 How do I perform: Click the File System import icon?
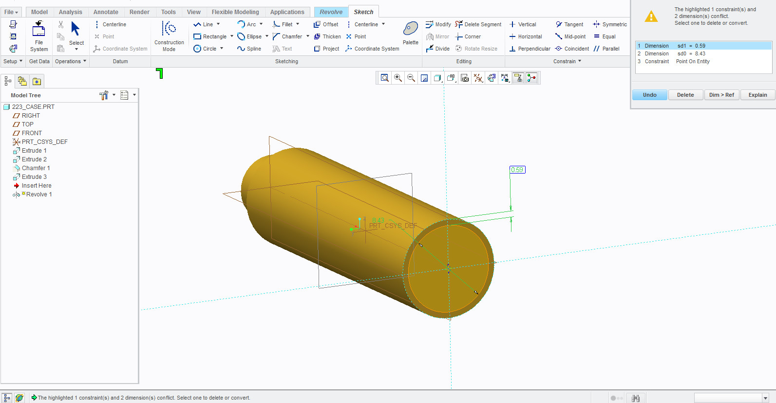point(39,36)
